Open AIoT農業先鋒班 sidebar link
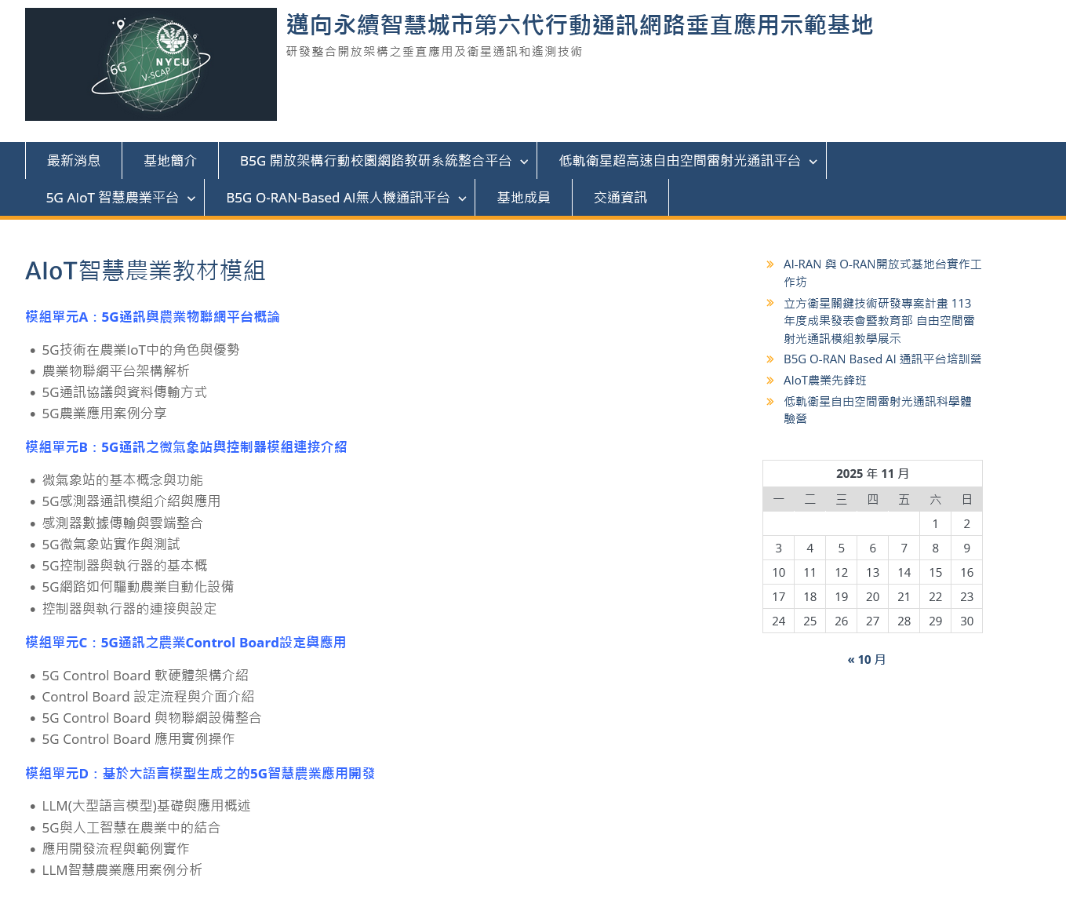This screenshot has width=1066, height=911. point(824,380)
